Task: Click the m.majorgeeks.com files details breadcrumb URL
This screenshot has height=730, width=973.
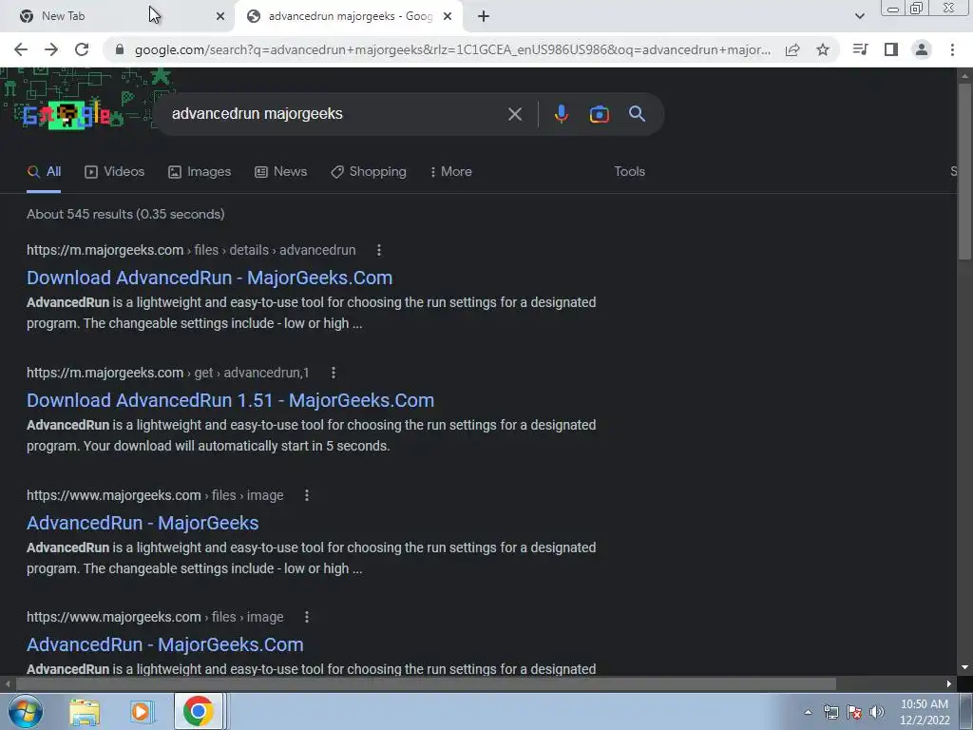Action: pos(191,250)
